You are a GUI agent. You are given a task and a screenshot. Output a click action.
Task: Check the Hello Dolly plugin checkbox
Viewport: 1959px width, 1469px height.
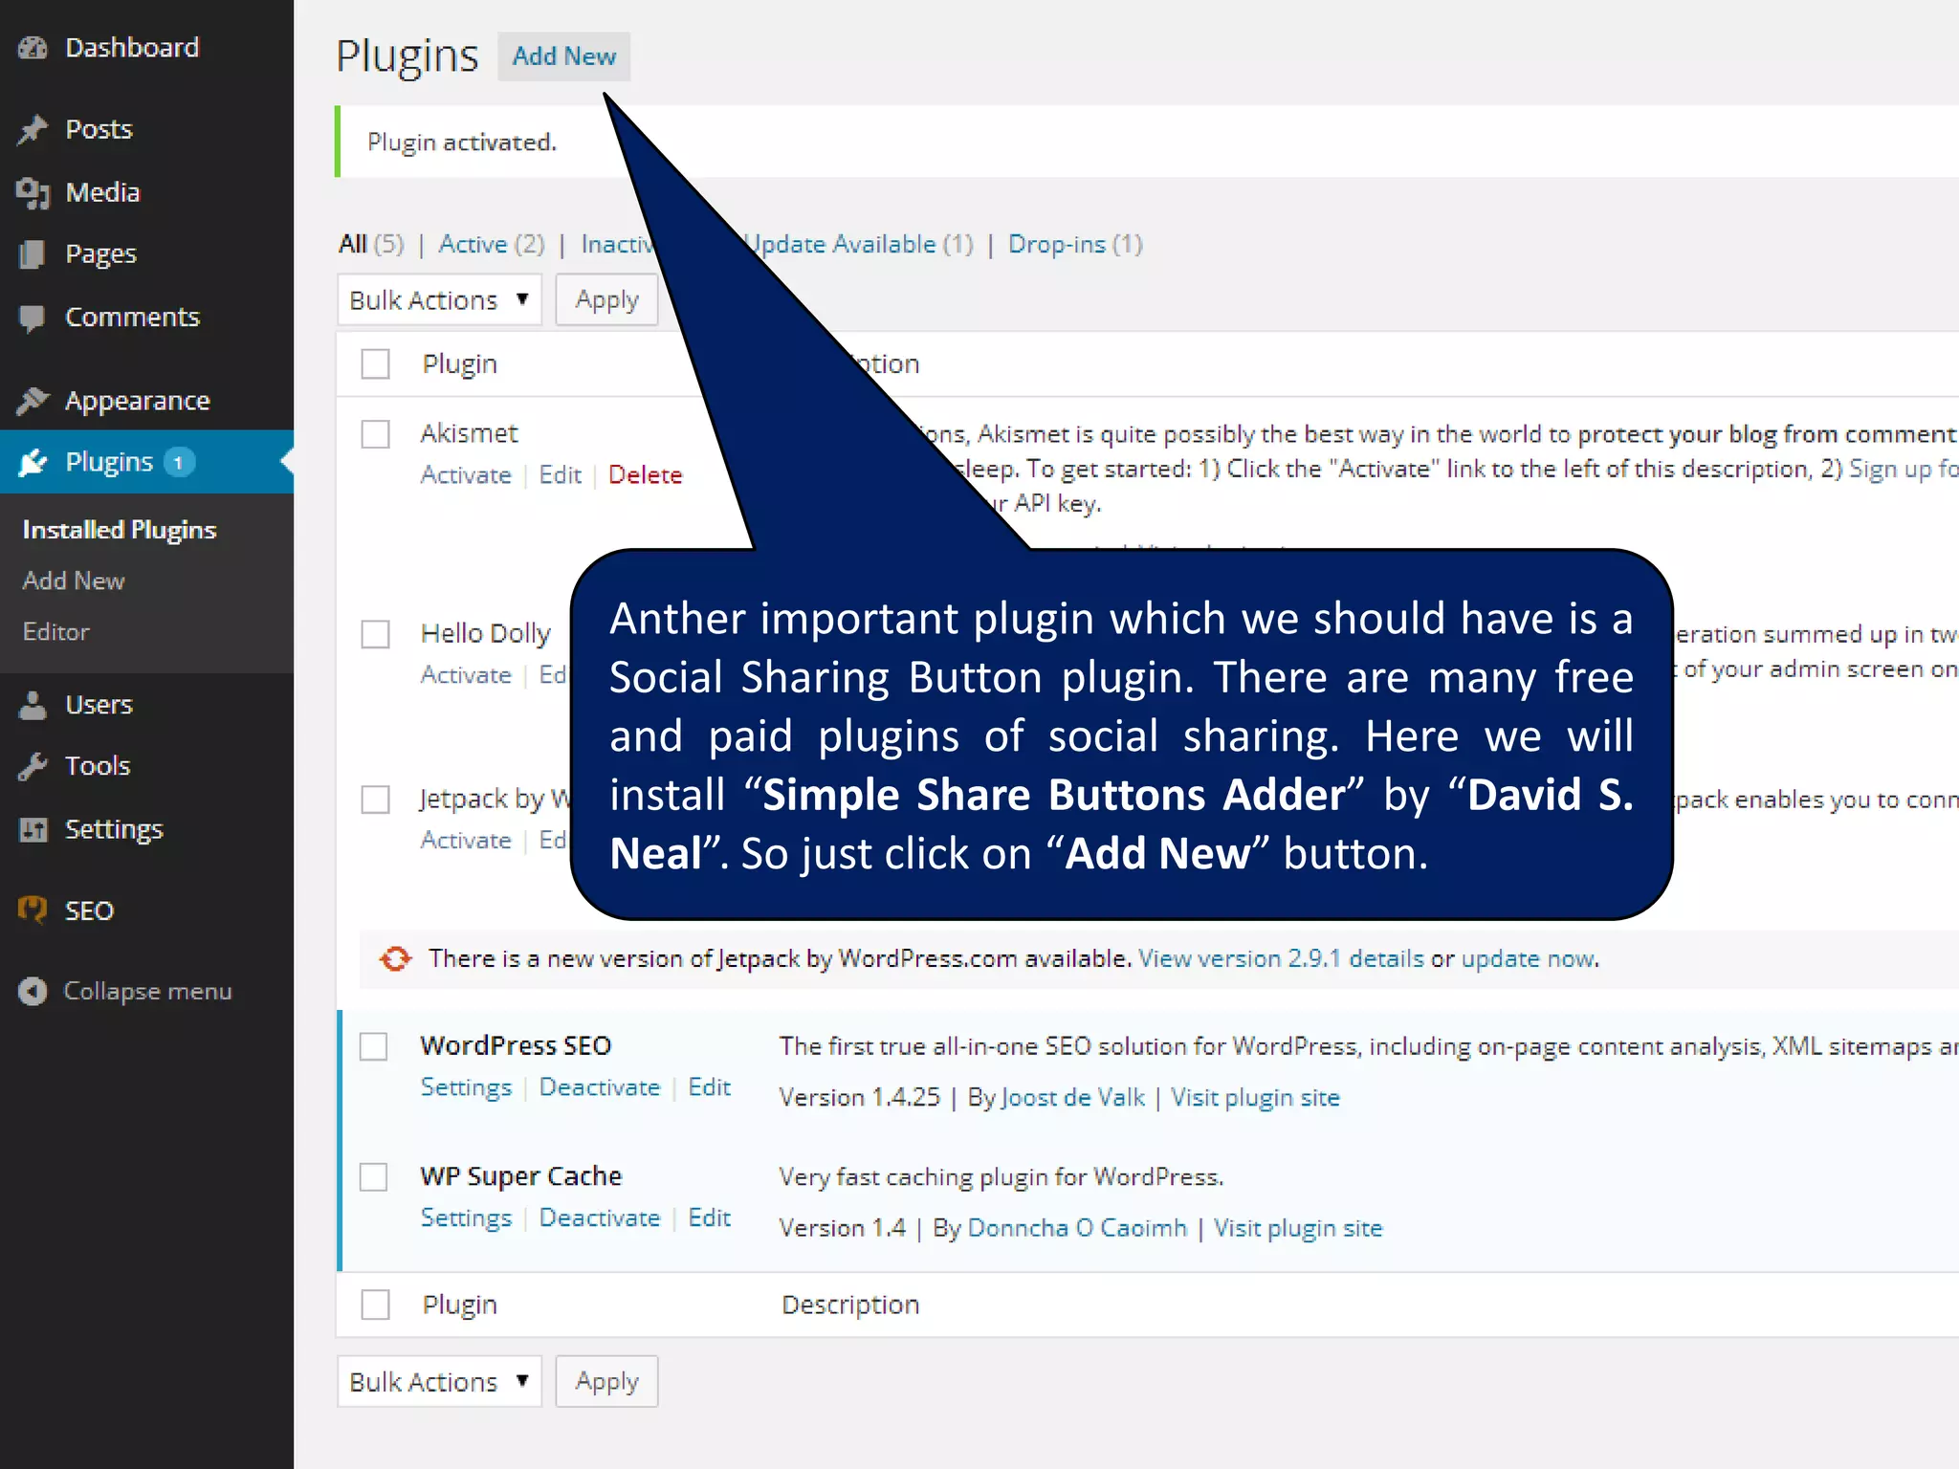coord(375,634)
